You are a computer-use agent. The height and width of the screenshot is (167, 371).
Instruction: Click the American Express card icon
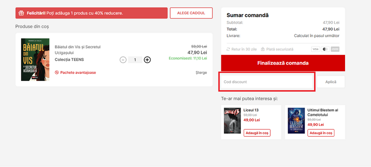[x=335, y=49]
